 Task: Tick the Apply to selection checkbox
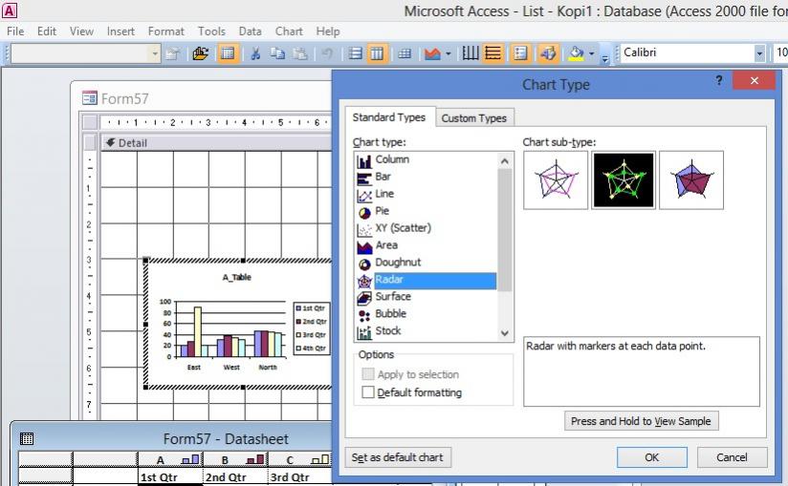pos(368,374)
